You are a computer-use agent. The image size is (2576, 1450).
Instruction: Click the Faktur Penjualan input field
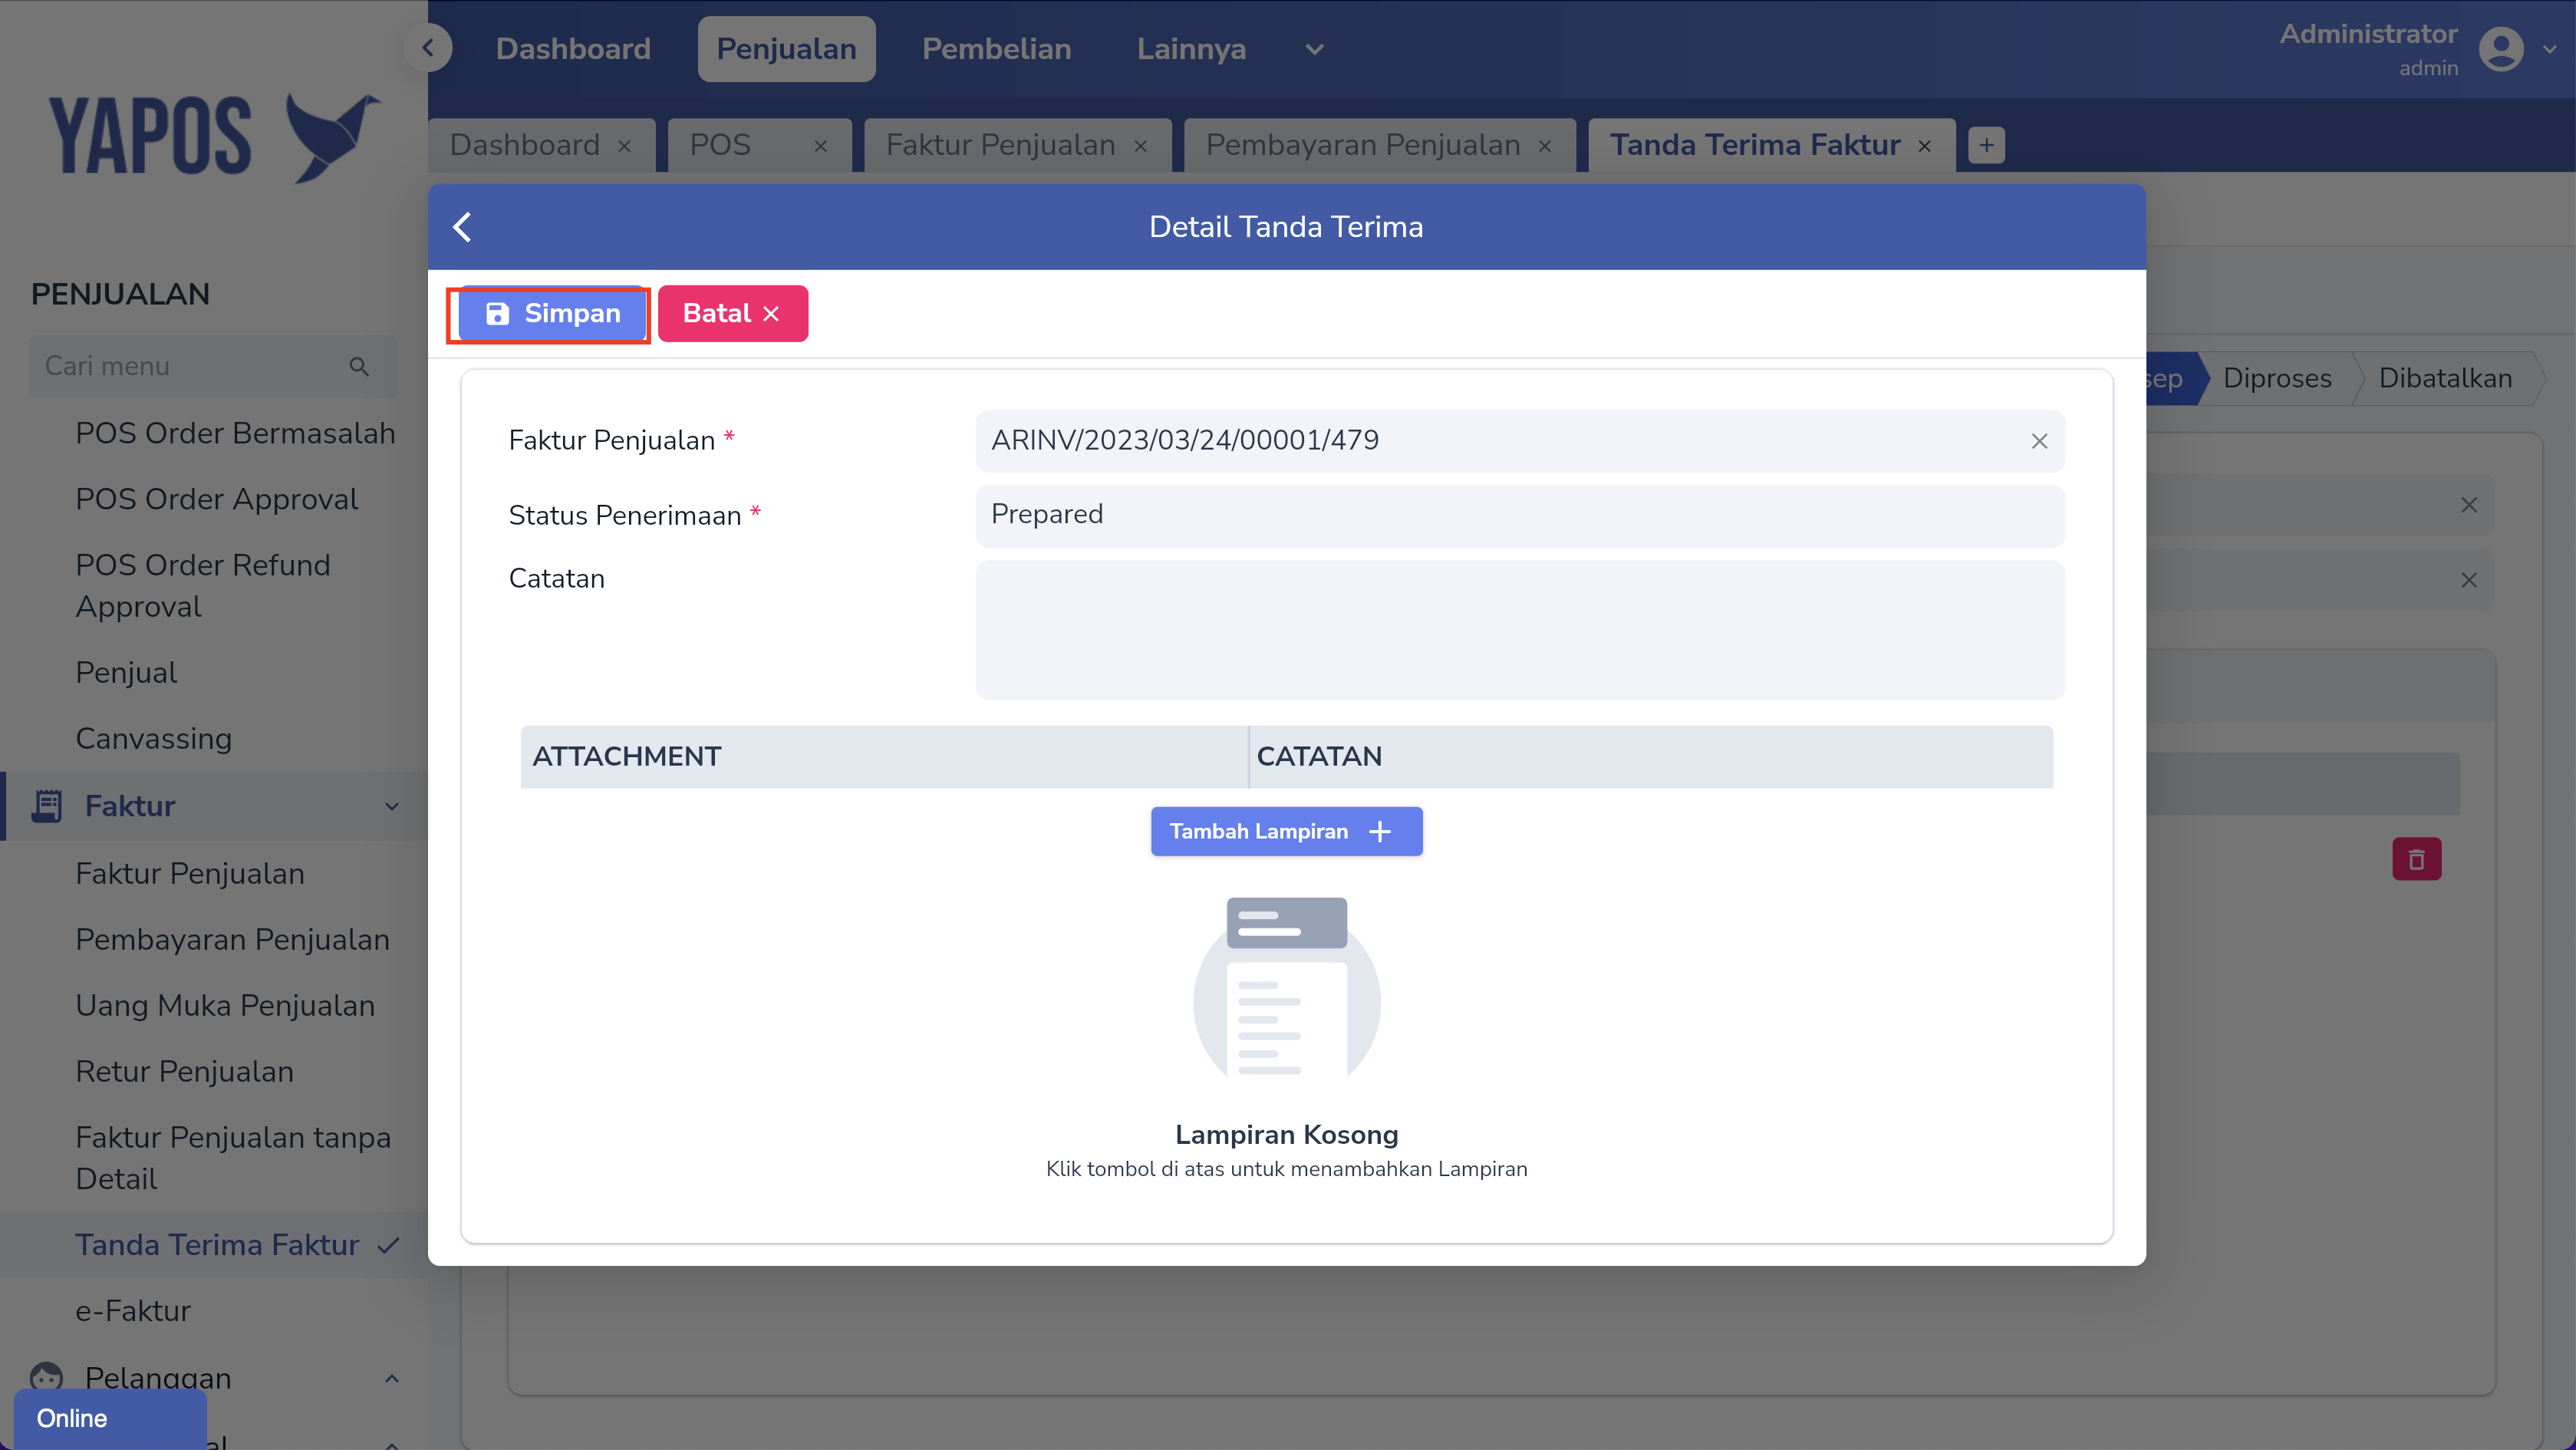1520,441
